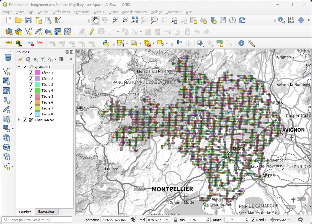Zoom to full extent of the map

(x=135, y=20)
